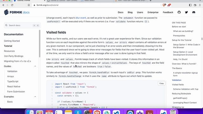203x114 pixels.
Task: Open Brave wallet icon
Action: (195, 5)
